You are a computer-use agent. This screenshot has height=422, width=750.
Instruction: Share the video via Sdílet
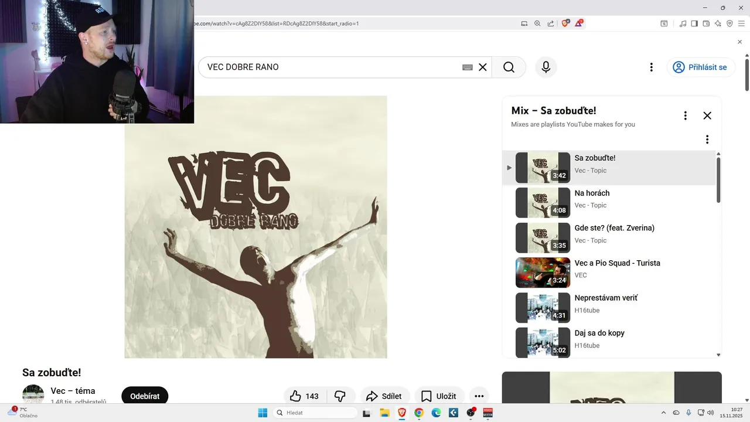[x=384, y=396]
